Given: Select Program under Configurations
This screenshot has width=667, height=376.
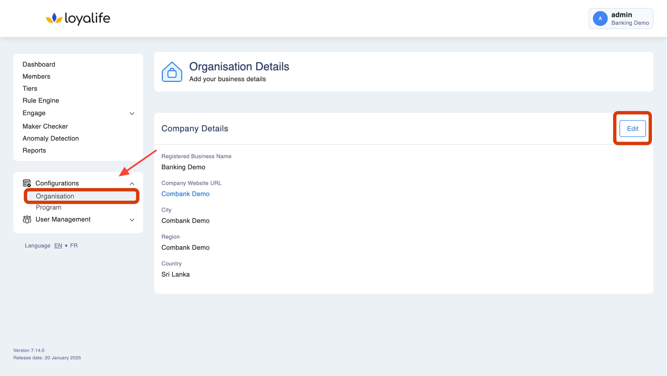Looking at the screenshot, I should coord(48,207).
